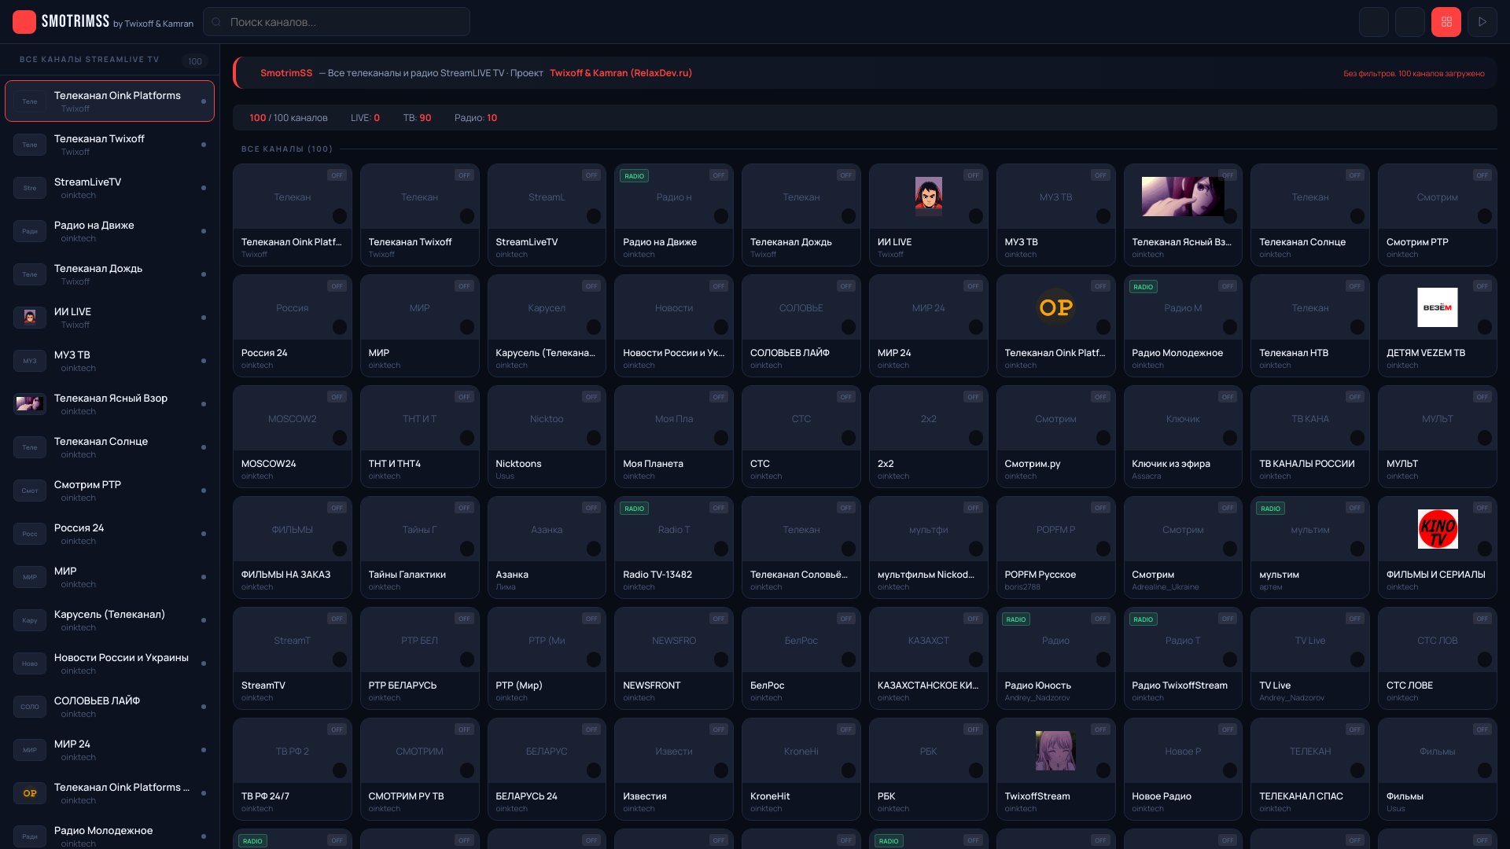Open the Телеканал Ясный Взор card's anime thumbnail
The image size is (1510, 849).
pos(1183,197)
